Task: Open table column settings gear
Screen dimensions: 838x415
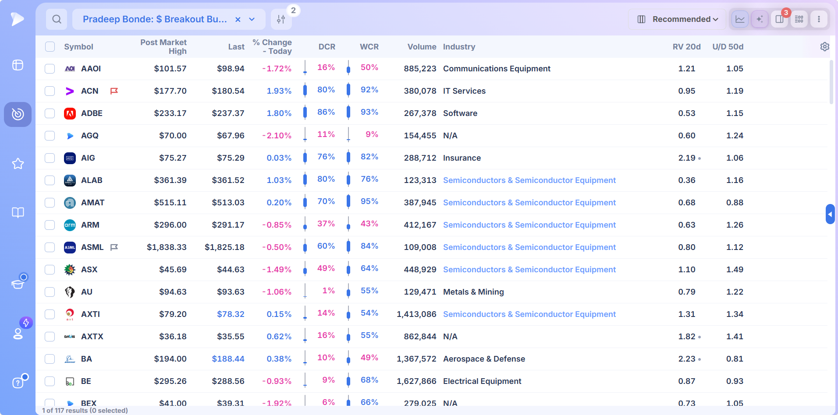Action: 824,47
